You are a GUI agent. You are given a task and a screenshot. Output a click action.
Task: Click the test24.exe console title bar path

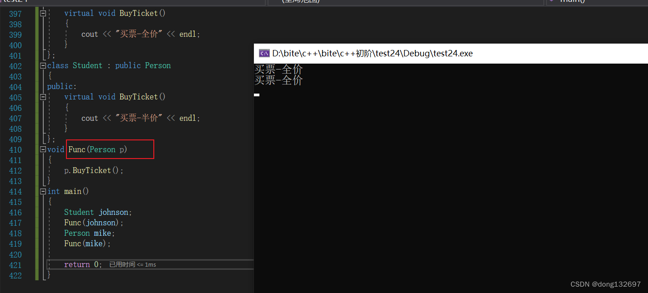(x=373, y=54)
